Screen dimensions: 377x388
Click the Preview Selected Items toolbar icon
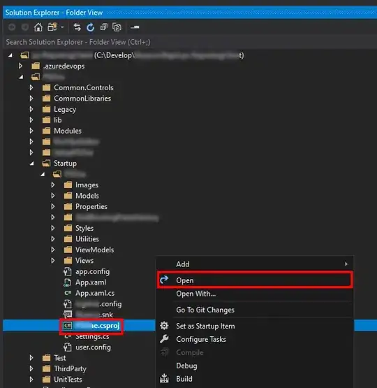(x=135, y=27)
